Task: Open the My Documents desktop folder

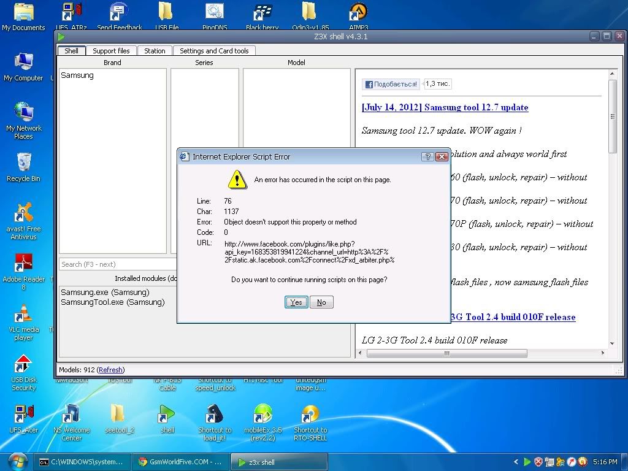Action: (24, 16)
